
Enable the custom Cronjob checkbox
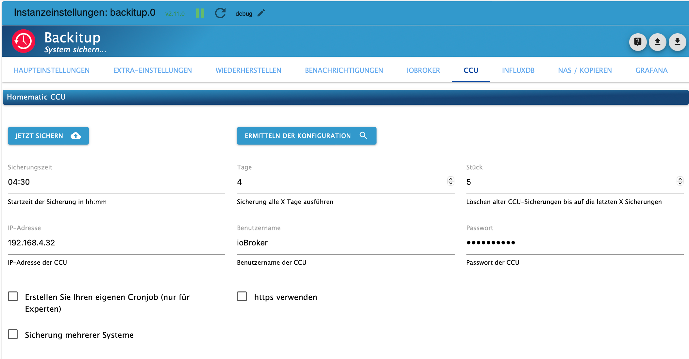pyautogui.click(x=13, y=296)
